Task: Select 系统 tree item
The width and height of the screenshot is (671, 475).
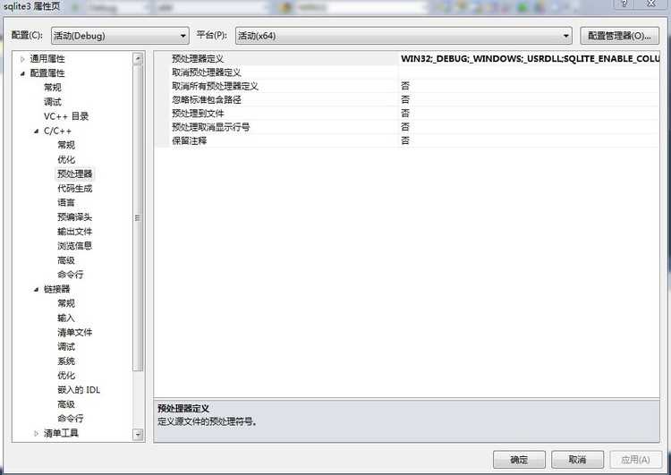Action: point(66,361)
